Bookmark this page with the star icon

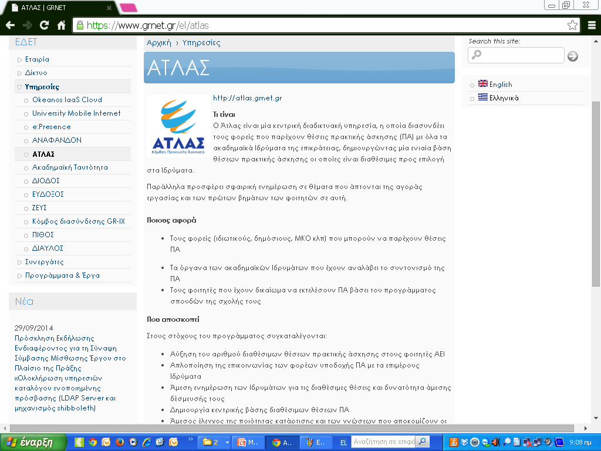572,25
